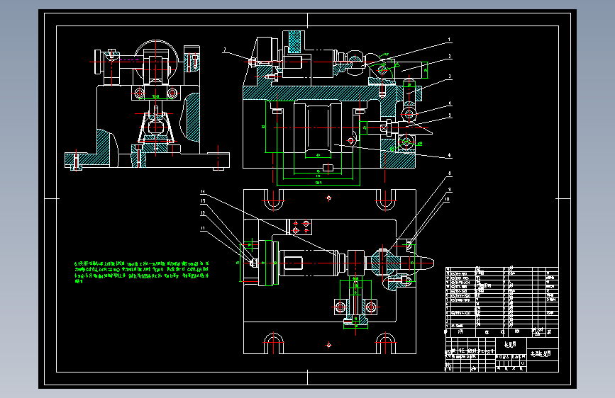Screen dimensions: 615x398
Task: Select part balloon number 10 label
Action: tap(446, 199)
